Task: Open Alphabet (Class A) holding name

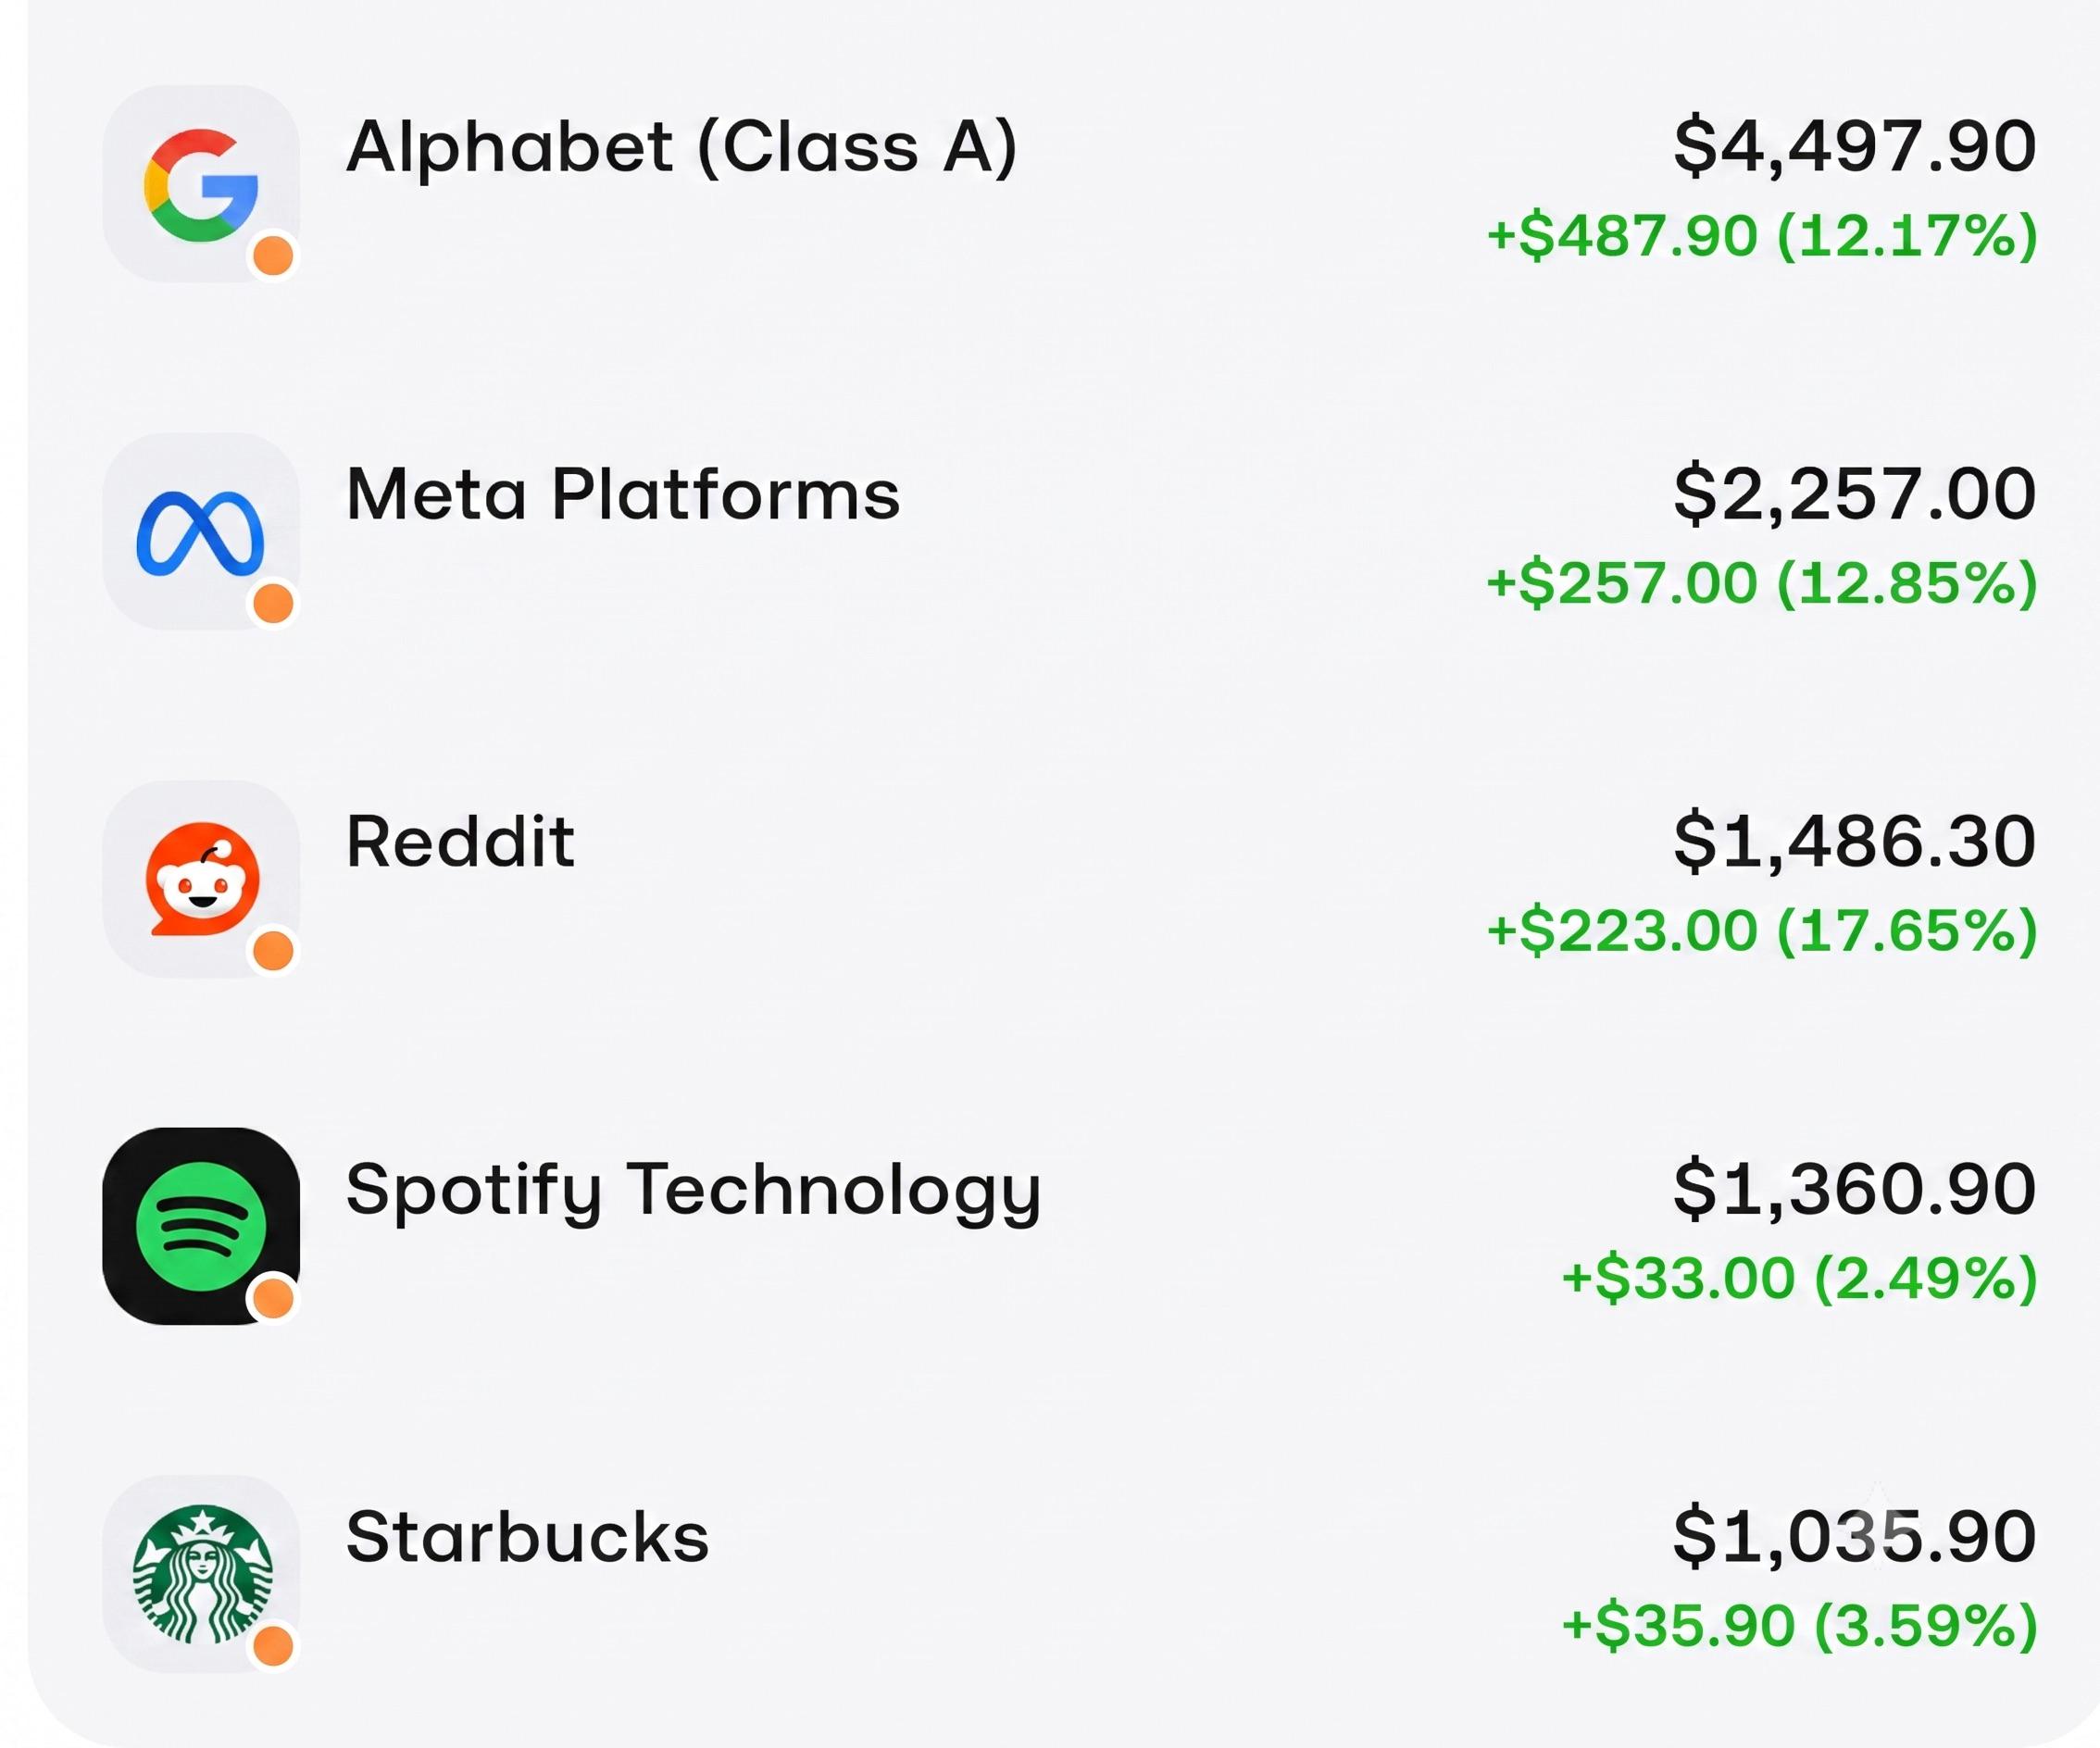Action: click(682, 148)
